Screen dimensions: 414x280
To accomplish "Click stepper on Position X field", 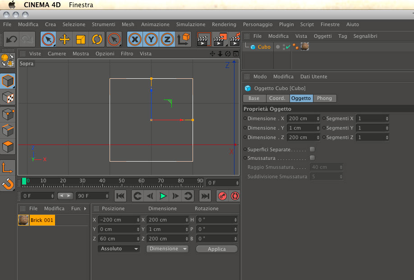I will [x=138, y=220].
